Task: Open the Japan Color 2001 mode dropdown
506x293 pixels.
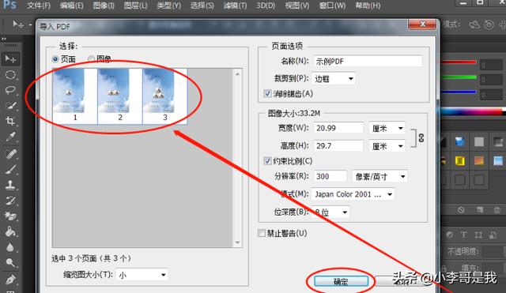Action: (353, 194)
